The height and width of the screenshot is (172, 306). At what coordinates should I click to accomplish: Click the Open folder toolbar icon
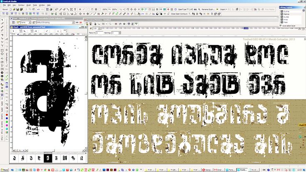click(x=14, y=10)
